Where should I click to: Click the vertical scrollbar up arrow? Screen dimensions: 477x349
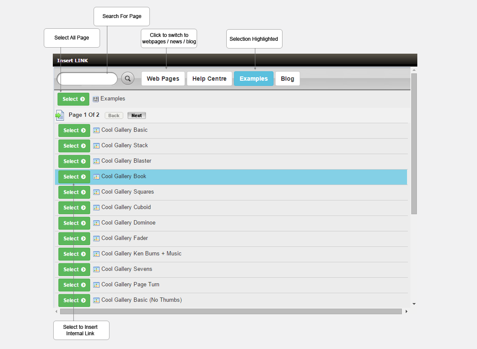[x=414, y=70]
